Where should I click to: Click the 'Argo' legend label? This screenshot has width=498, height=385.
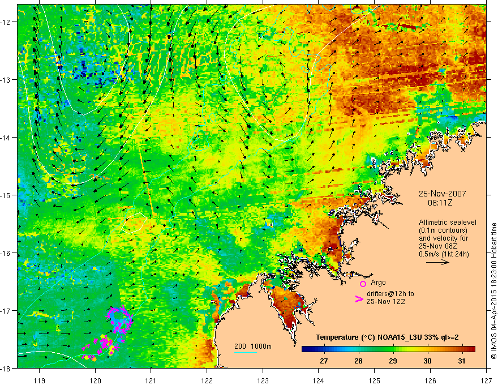pyautogui.click(x=378, y=283)
